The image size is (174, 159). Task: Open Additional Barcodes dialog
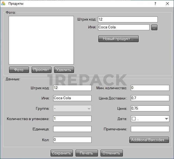point(149,140)
